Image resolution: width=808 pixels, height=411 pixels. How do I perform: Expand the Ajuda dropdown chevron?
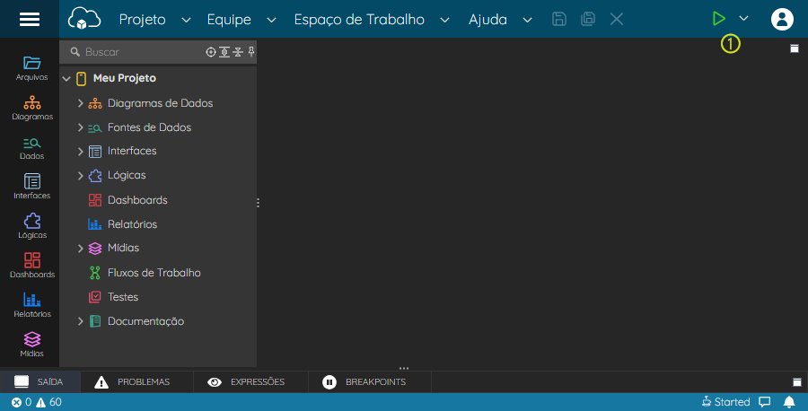(x=527, y=20)
